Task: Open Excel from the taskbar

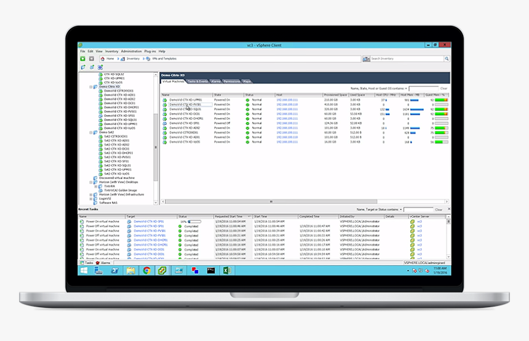Action: (x=227, y=270)
